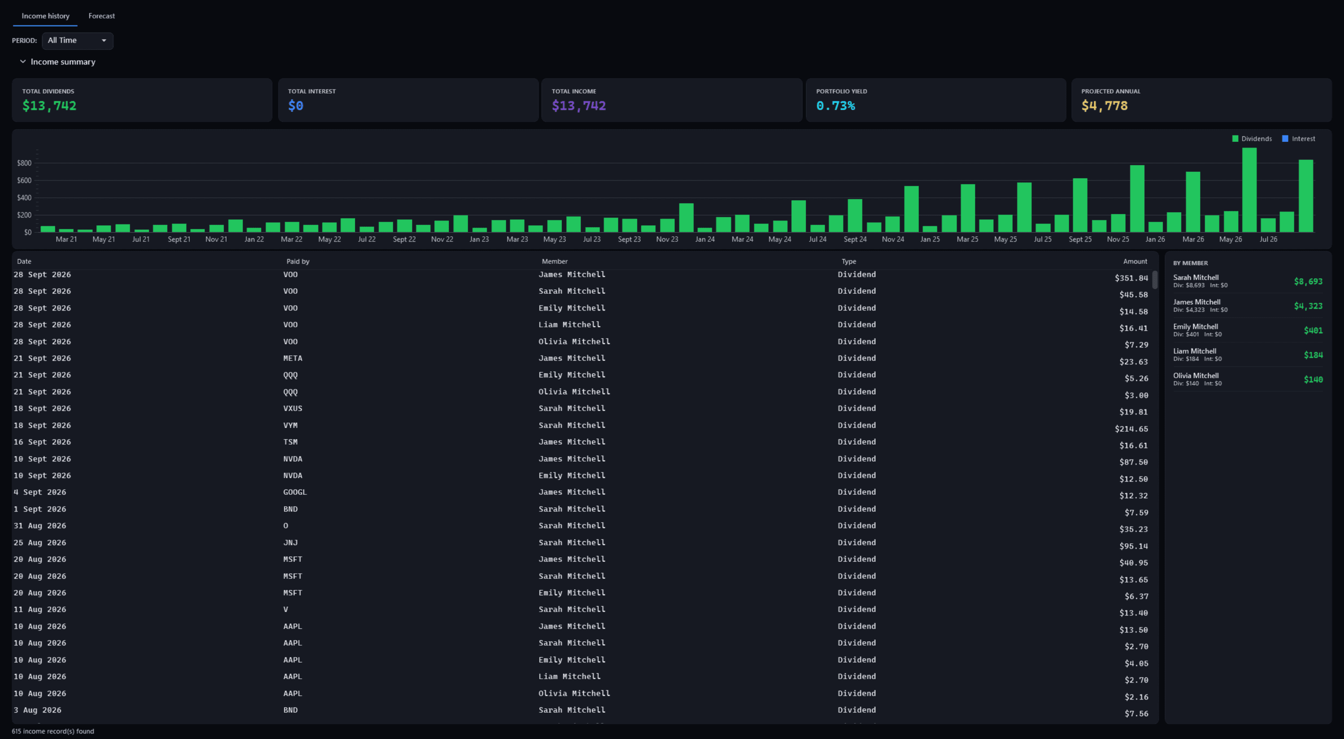The height and width of the screenshot is (739, 1344).
Task: Click the 31 Aug 2026 date cell
Action: coord(40,525)
